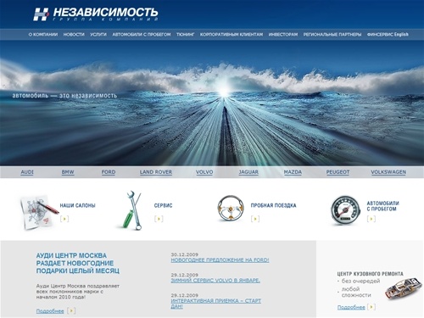Click the Пробная поездка heading
The image size is (424, 318).
tap(273, 205)
